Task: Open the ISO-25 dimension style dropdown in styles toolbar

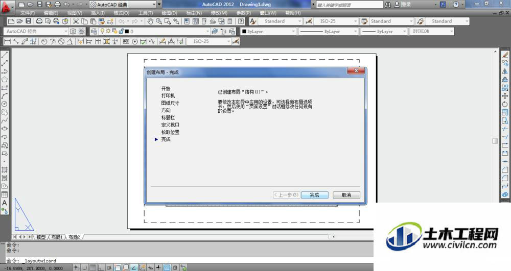Action: tap(336, 21)
